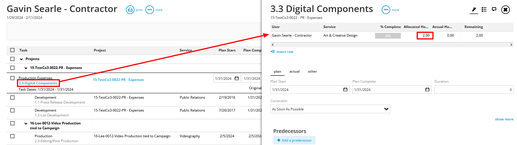Switch to the plan tab

coord(277,71)
